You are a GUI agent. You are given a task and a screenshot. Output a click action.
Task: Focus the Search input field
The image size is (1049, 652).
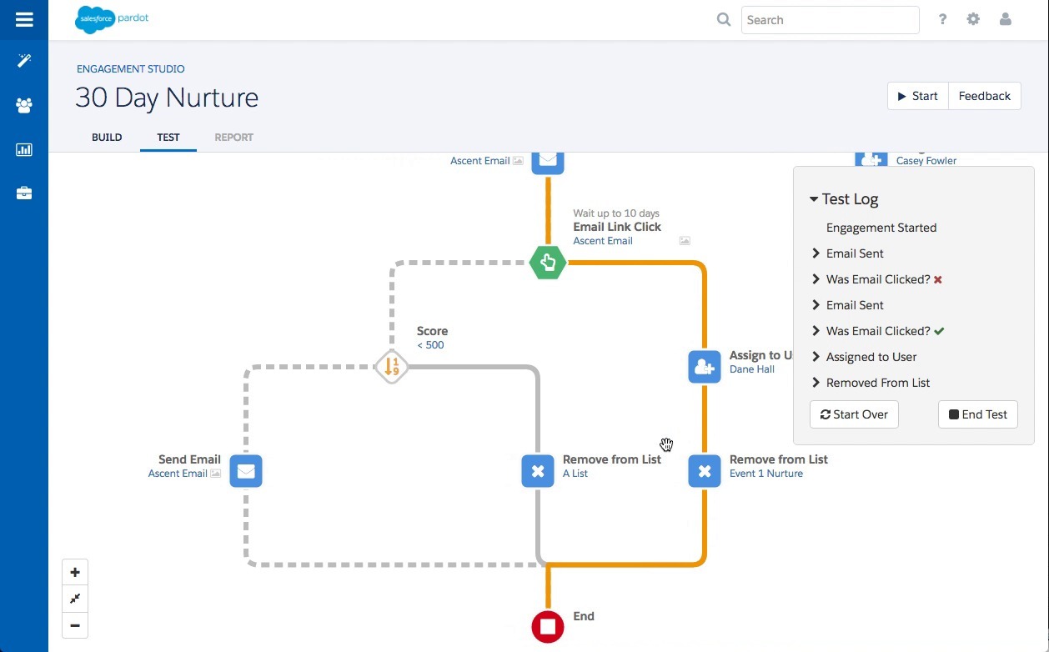(831, 20)
